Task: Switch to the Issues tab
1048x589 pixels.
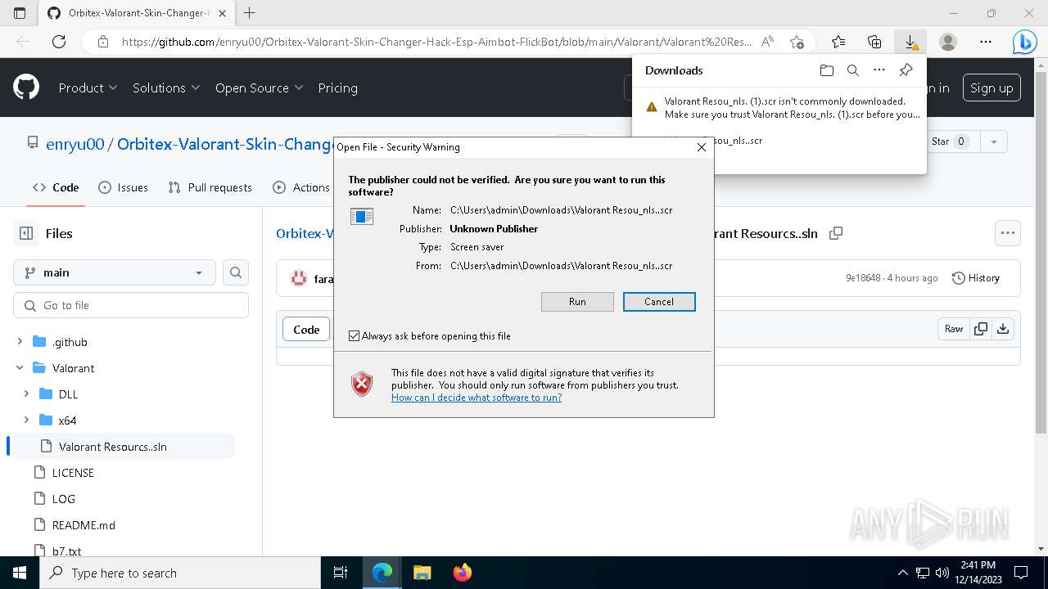Action: (123, 187)
